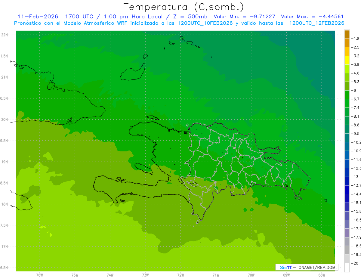The height and width of the screenshot is (279, 361).
Task: Click the 'ONAMET/REP.DOM.' credit label
Action: pos(318,267)
